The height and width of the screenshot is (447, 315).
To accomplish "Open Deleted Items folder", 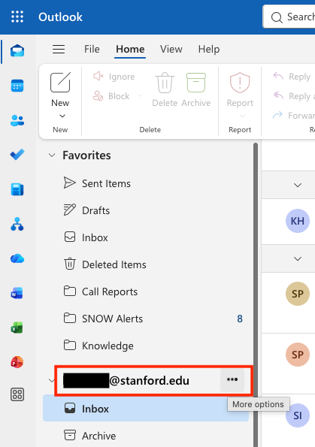I will point(146,264).
